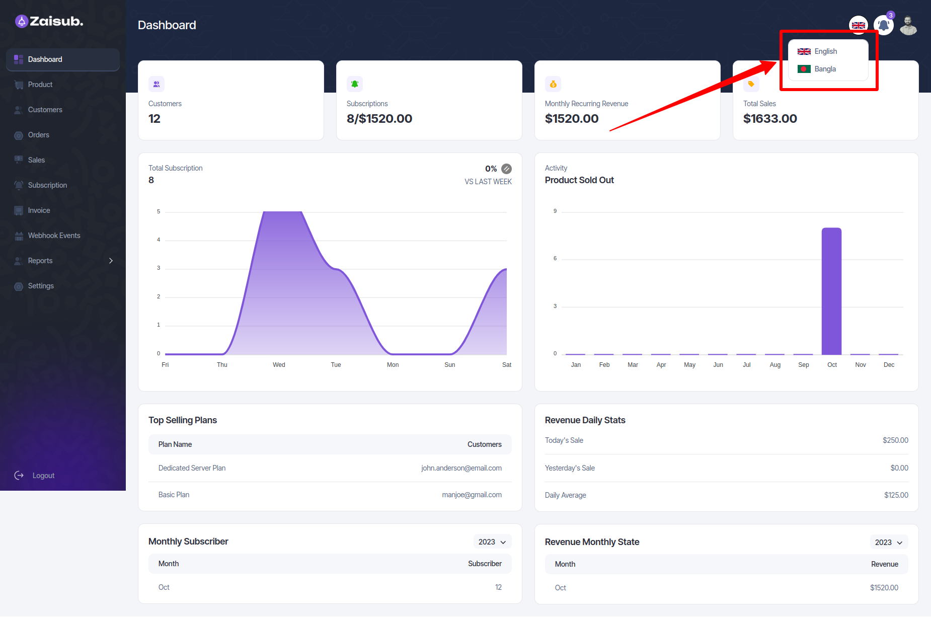931x617 pixels.
Task: Click the Invoice sidebar icon
Action: pyautogui.click(x=19, y=210)
